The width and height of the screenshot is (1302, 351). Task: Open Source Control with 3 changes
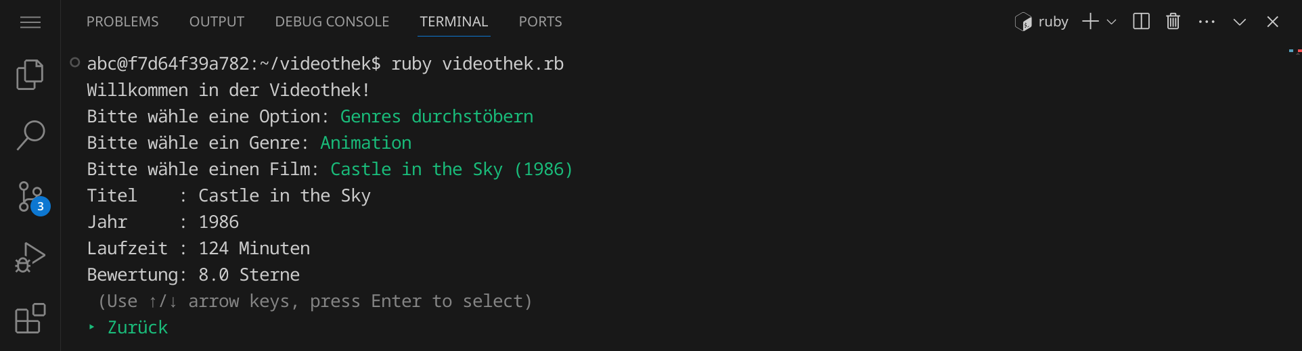click(30, 197)
